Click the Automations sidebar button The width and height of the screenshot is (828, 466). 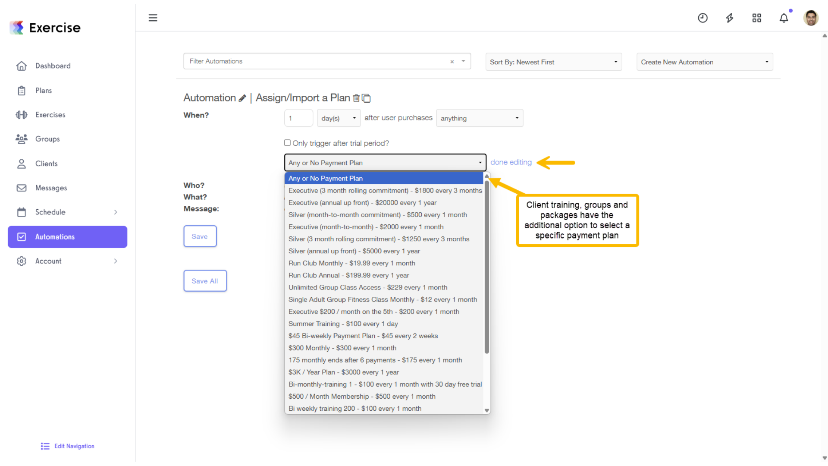(x=67, y=237)
